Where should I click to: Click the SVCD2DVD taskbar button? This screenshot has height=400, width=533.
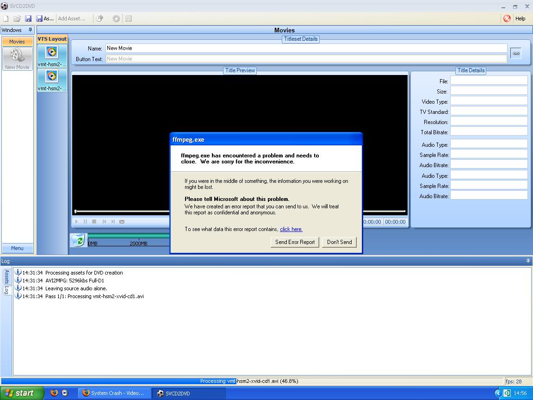pyautogui.click(x=188, y=393)
